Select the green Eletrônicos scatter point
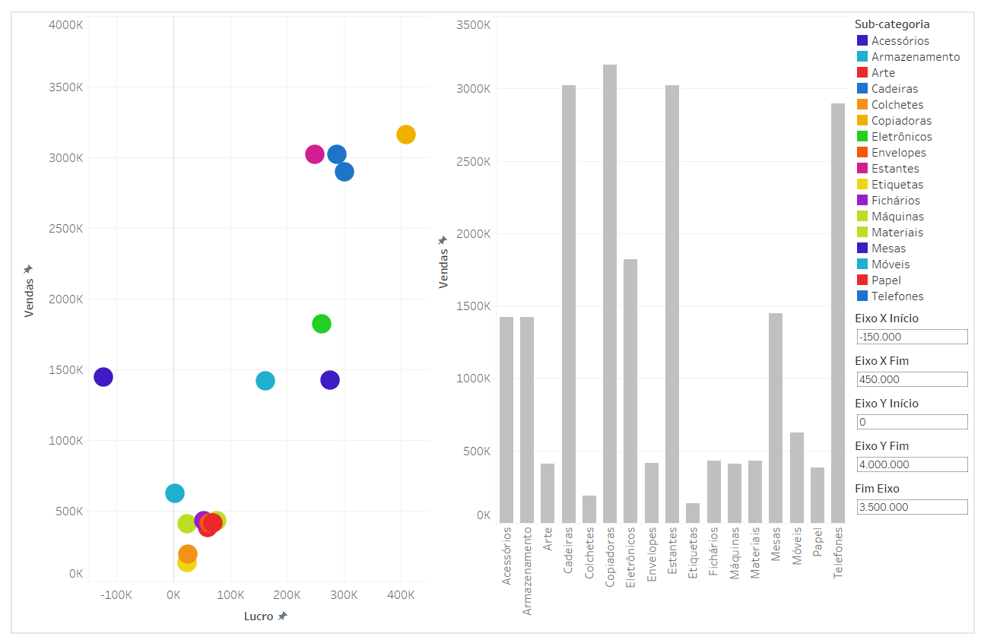 tap(322, 324)
